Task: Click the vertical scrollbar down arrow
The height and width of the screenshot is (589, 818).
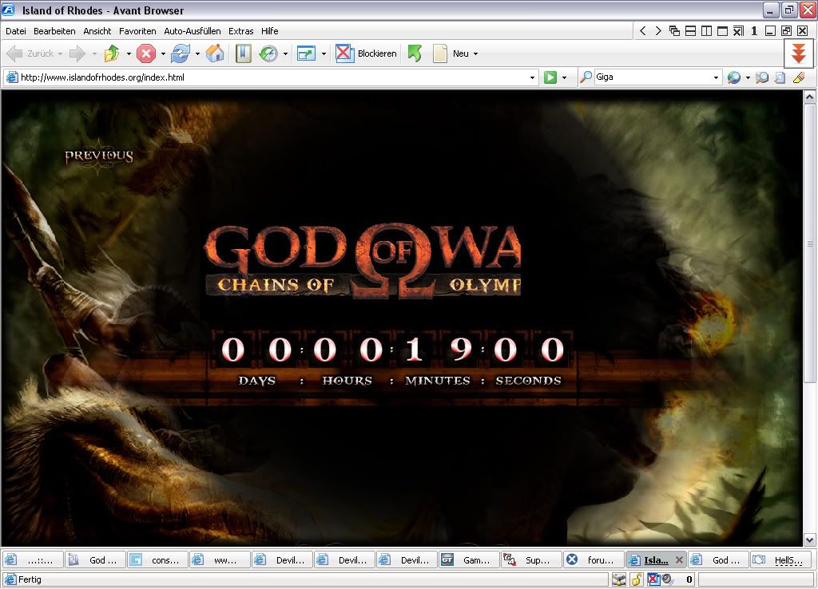Action: pyautogui.click(x=810, y=540)
